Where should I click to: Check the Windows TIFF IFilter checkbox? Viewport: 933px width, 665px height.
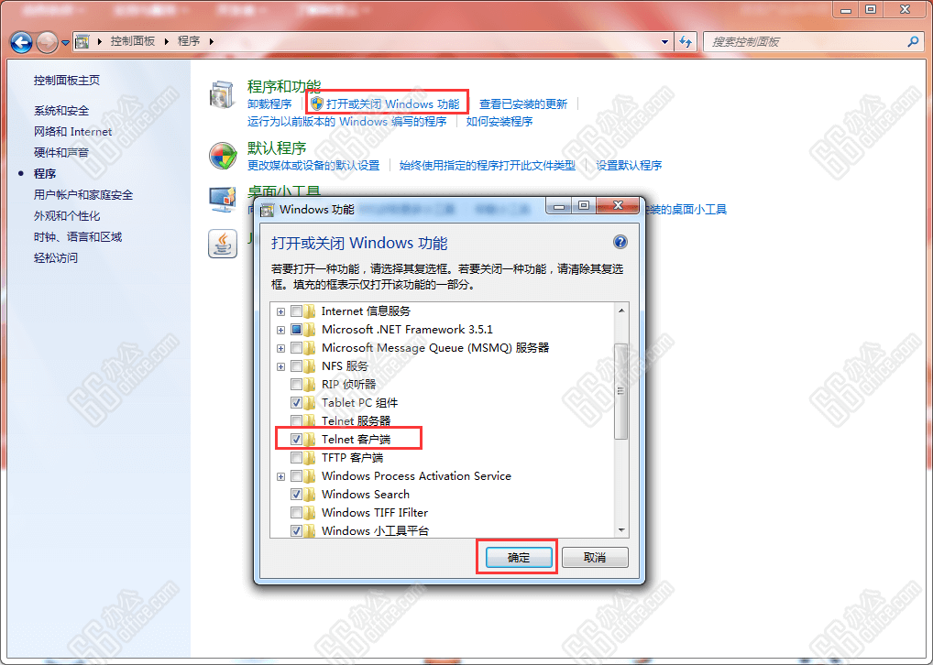(296, 513)
